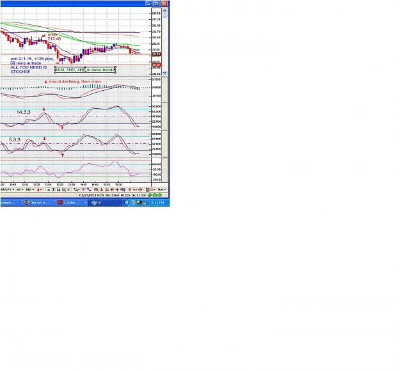
Task: Click the red horizontal double-arrow icon
Action: 135,190
